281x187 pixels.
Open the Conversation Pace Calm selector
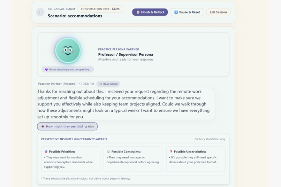point(100,9)
